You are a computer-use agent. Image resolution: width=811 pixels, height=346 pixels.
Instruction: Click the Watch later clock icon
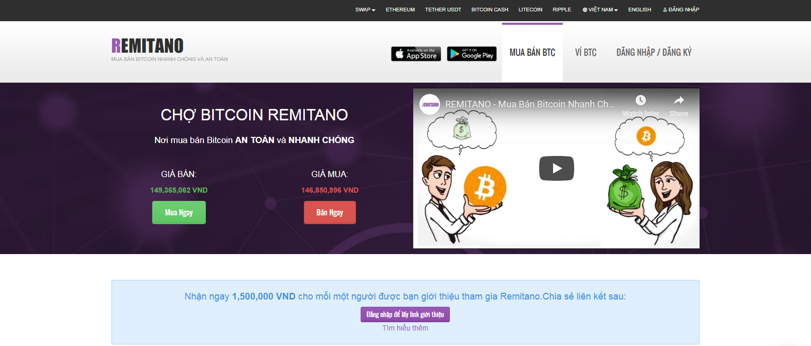click(640, 100)
